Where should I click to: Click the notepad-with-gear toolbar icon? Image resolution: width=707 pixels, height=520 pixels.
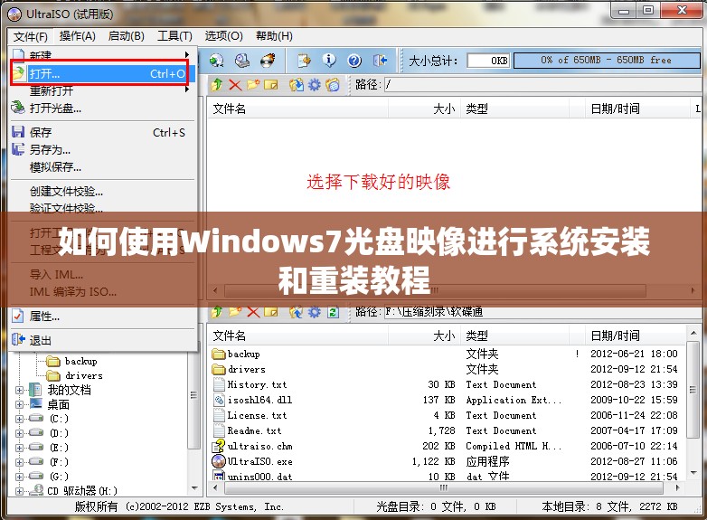pyautogui.click(x=304, y=60)
